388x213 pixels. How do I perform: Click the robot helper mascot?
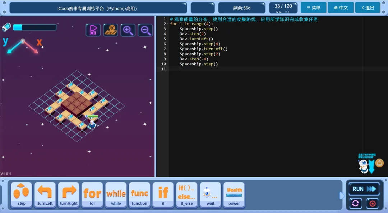[x=363, y=166]
